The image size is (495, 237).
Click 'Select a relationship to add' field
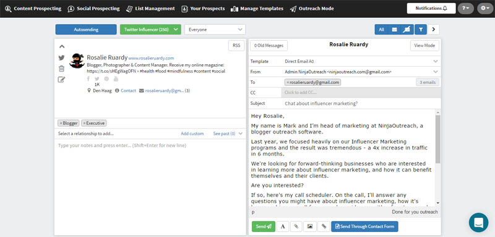pyautogui.click(x=86, y=134)
